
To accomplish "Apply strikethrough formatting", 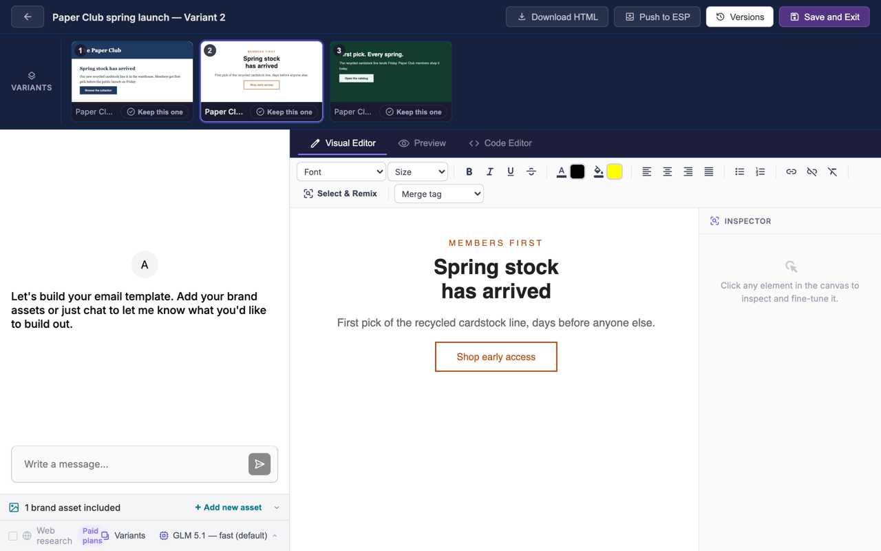I will point(531,171).
